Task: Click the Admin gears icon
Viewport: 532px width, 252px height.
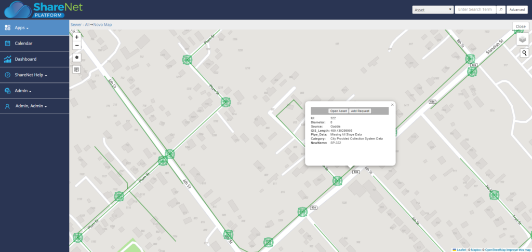Action: (x=7, y=91)
